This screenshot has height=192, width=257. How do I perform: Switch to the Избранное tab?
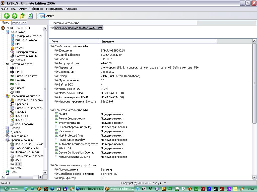19,23
